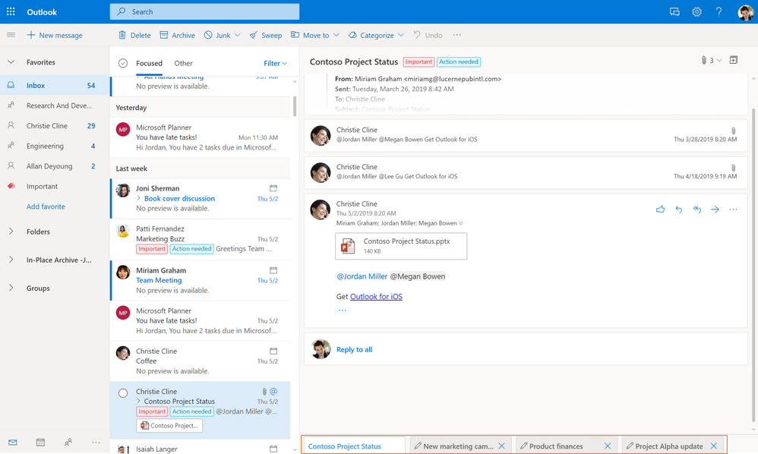Click the Outlook for iOS link
Image resolution: width=758 pixels, height=454 pixels.
point(377,296)
